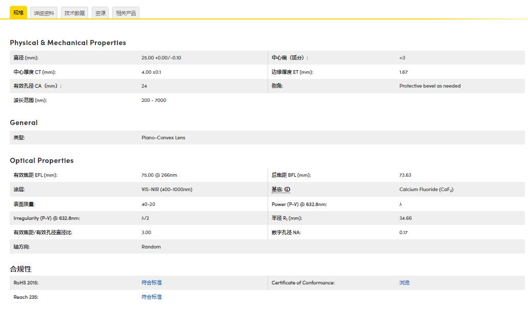Click the Calcium Fluoride (CaF2) value
This screenshot has height=312, width=528.
426,190
